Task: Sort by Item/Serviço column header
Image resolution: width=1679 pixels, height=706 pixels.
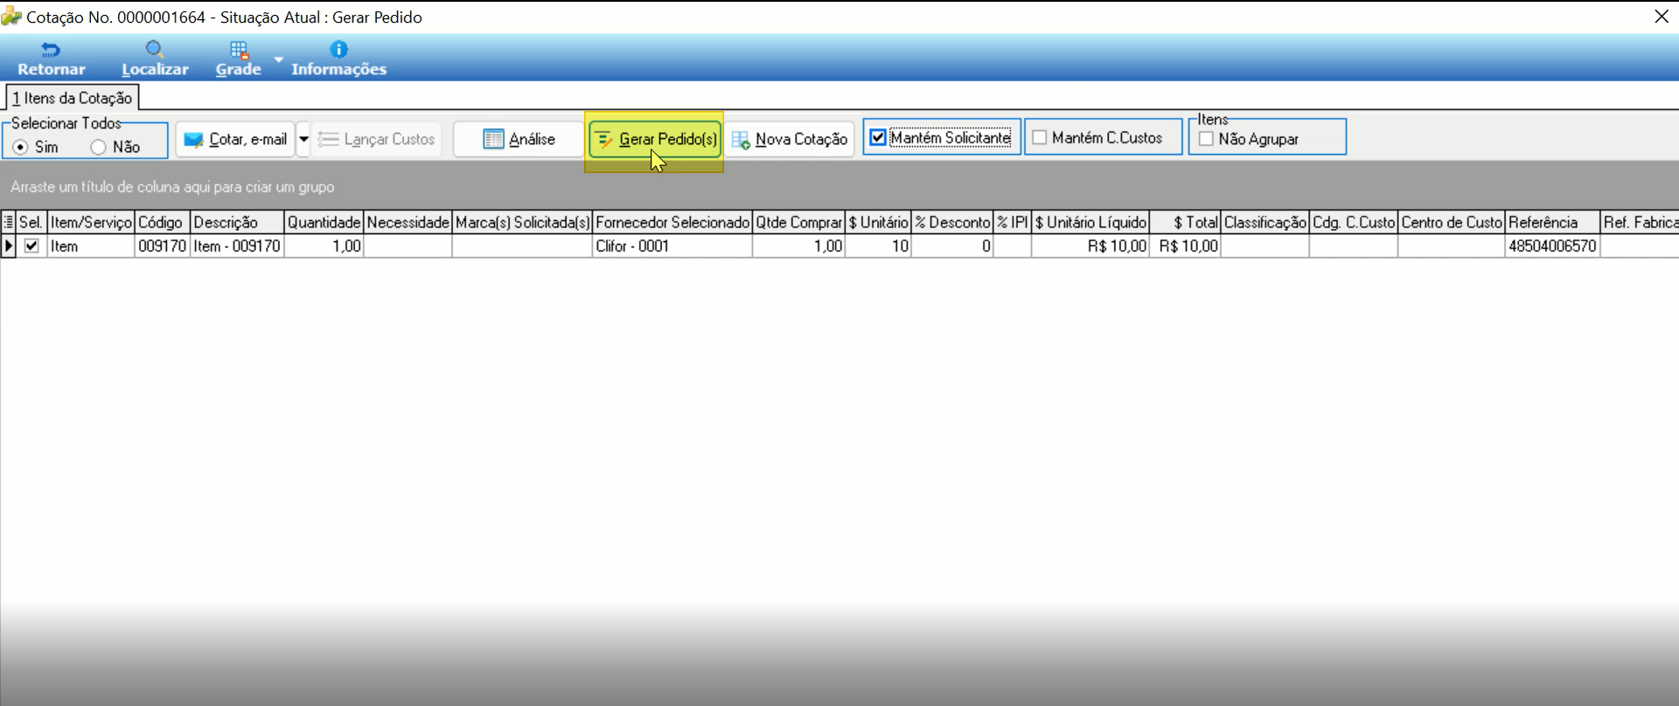Action: [91, 223]
